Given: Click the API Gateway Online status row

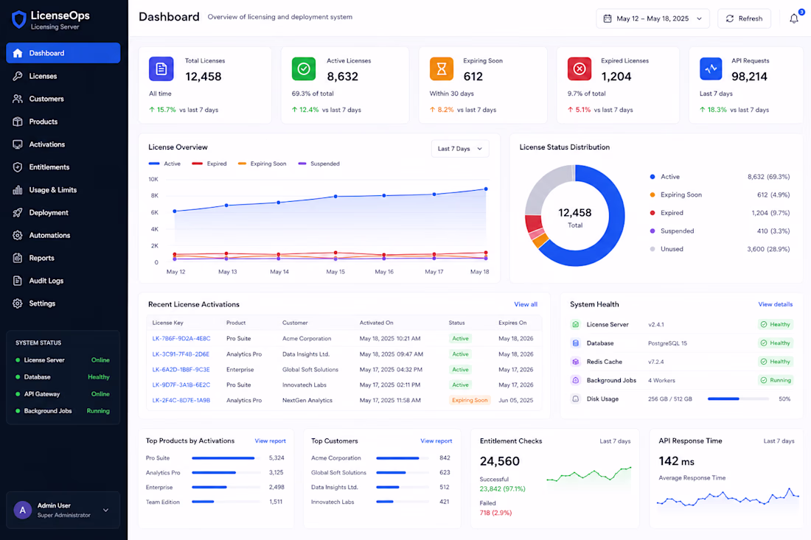Looking at the screenshot, I should [x=63, y=393].
